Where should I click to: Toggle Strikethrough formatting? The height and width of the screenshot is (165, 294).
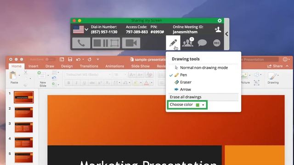tap(92, 82)
